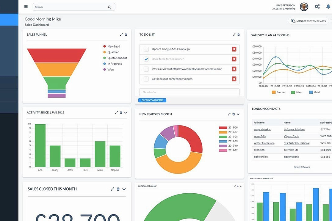Delete the Activity Since 1 Jan 2019 widget
332x221 pixels.
121,113
